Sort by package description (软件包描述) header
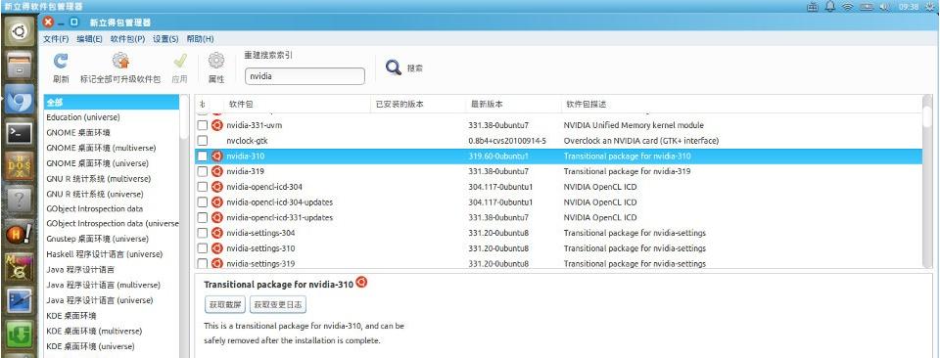 point(741,104)
